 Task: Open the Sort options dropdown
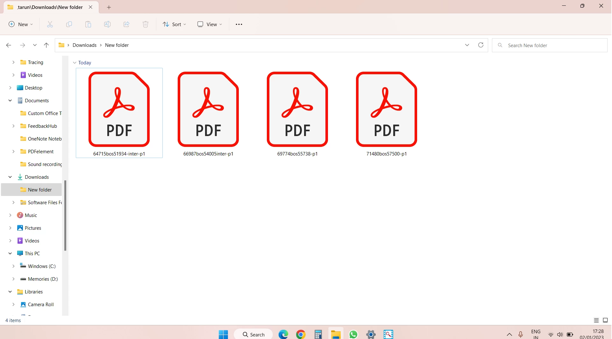tap(174, 24)
